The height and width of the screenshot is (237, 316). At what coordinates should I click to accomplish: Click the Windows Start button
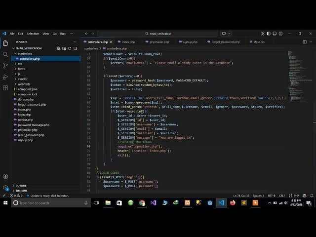pyautogui.click(x=5, y=203)
